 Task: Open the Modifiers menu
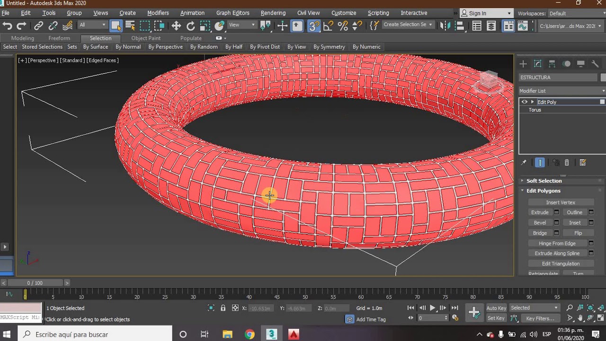(158, 13)
